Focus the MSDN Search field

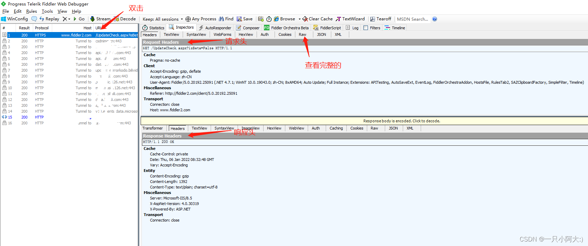(412, 19)
